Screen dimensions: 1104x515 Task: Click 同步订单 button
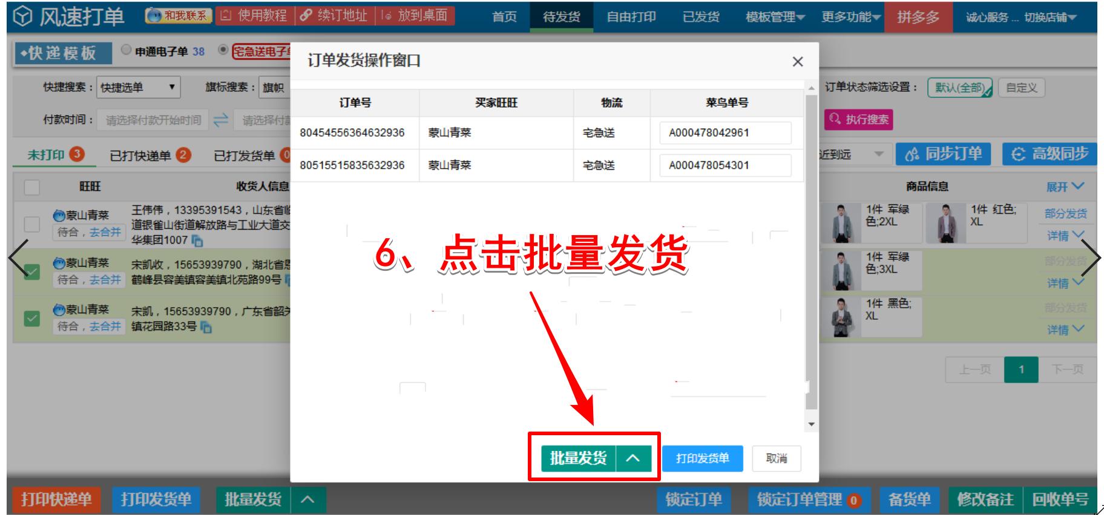point(943,154)
